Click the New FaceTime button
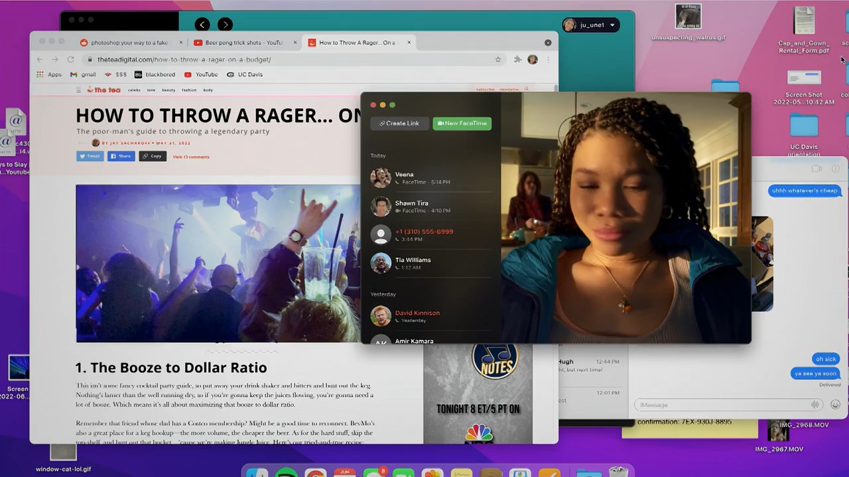The height and width of the screenshot is (477, 849). (x=462, y=123)
